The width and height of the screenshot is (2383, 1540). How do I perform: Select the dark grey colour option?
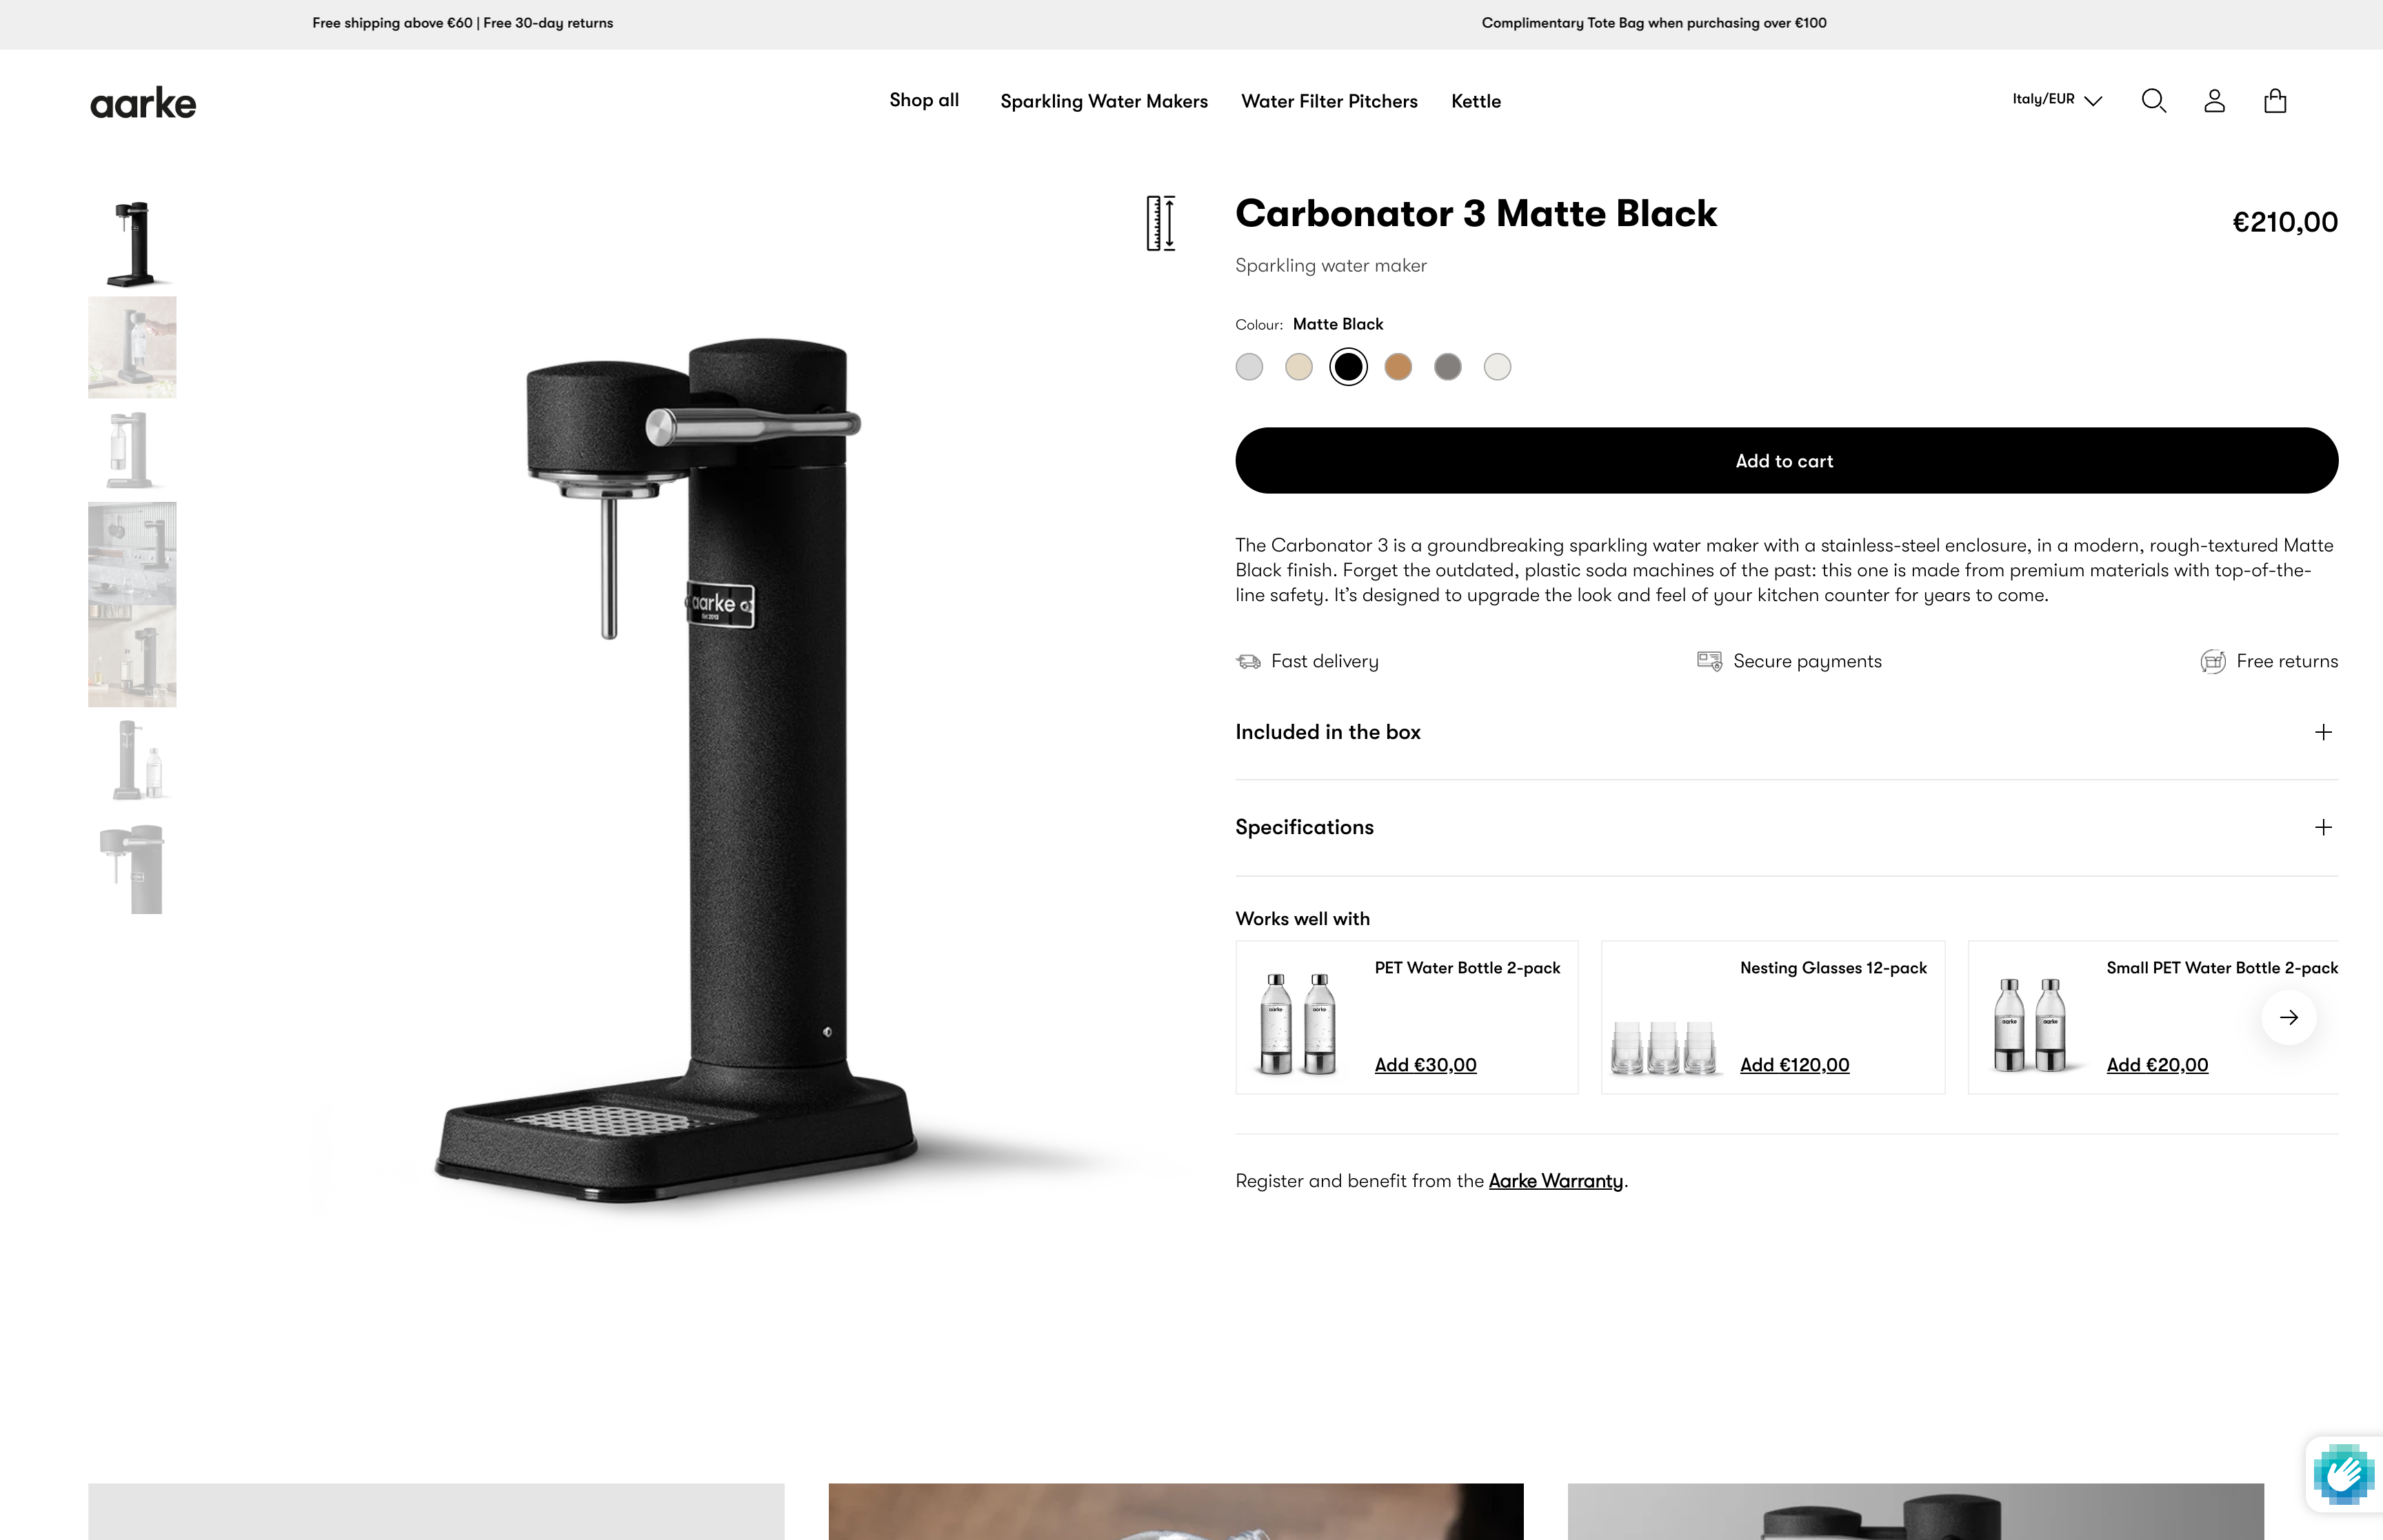point(1447,367)
